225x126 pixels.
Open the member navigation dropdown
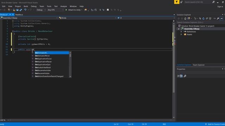[146, 18]
